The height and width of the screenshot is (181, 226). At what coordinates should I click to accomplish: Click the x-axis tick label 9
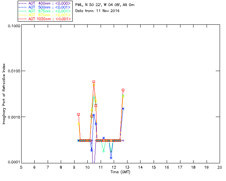tap(74, 167)
